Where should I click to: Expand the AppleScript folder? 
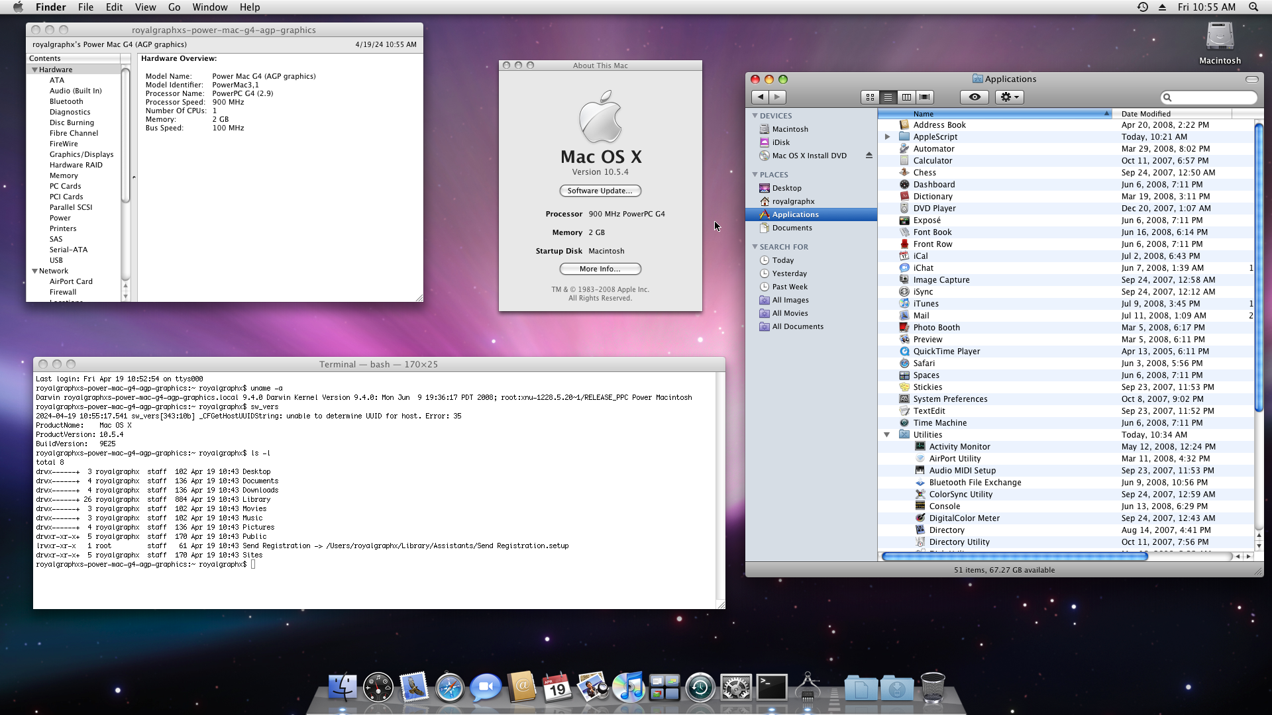(x=887, y=137)
